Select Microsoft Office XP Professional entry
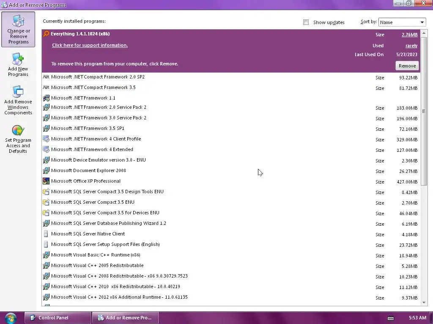 click(x=231, y=181)
